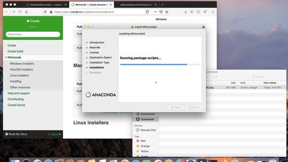Switch to the api_environment tab
Image resolution: width=288 pixels, height=162 pixels.
click(136, 4)
